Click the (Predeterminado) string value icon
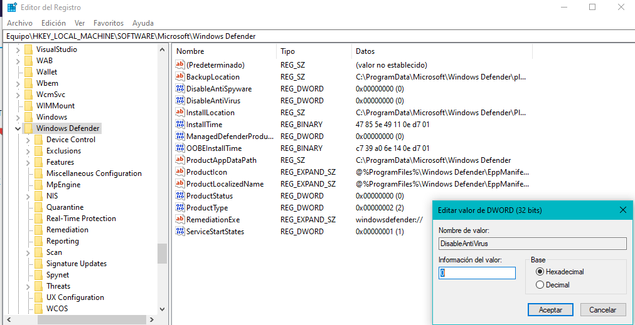 (180, 64)
